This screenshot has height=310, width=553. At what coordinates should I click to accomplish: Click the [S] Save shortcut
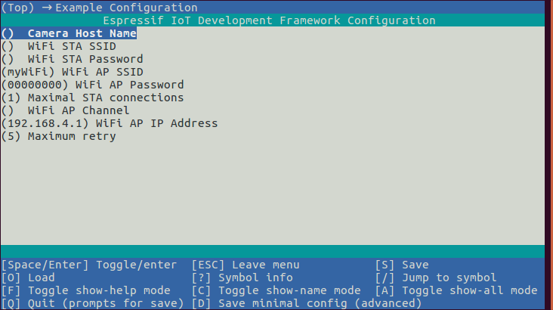point(402,265)
